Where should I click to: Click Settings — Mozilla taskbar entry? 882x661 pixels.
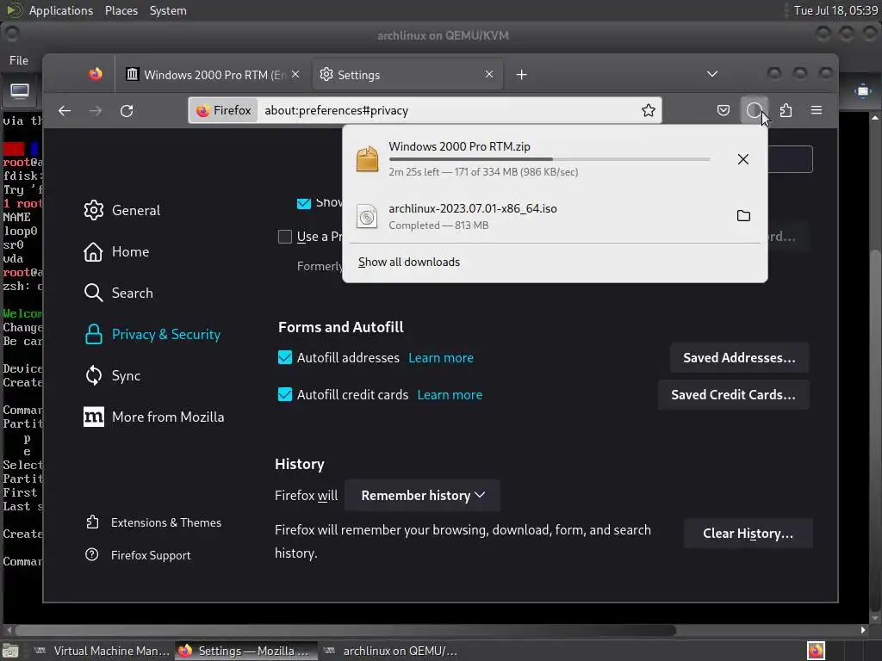point(245,651)
